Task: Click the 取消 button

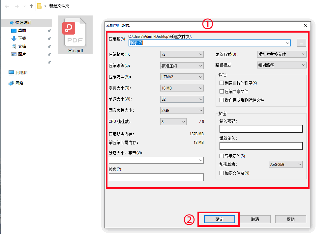Action: coord(255,219)
